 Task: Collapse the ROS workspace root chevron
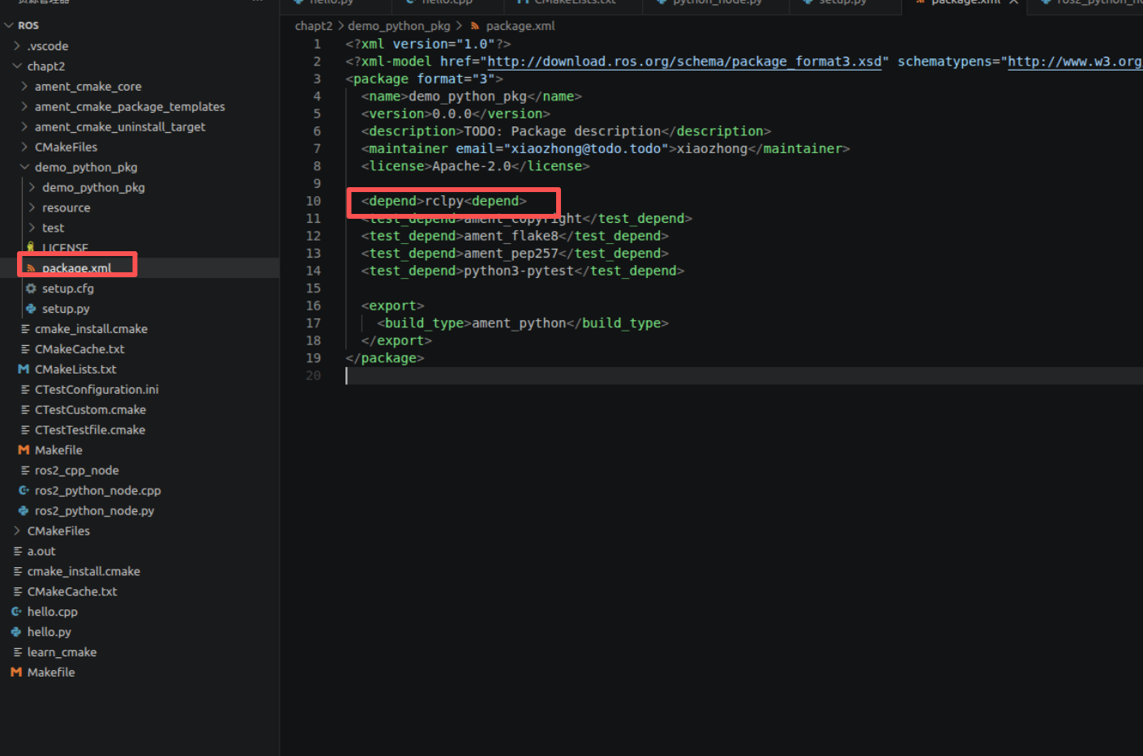pyautogui.click(x=9, y=26)
